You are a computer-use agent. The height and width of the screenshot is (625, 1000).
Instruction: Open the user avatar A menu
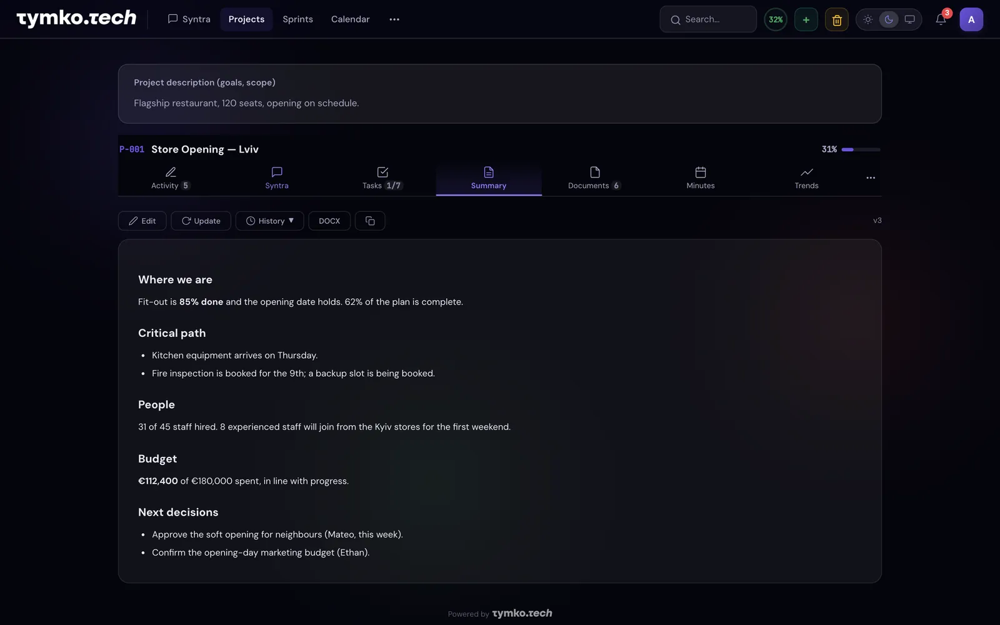pos(971,19)
